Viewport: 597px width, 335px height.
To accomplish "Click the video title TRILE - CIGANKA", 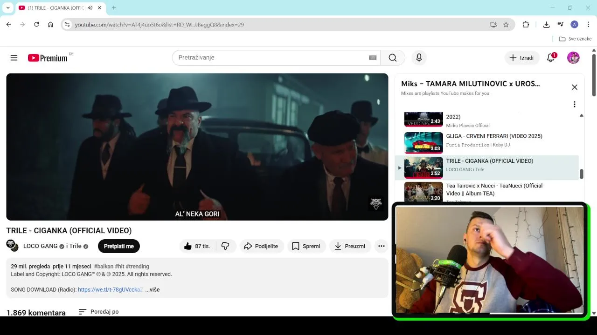I will click(69, 230).
